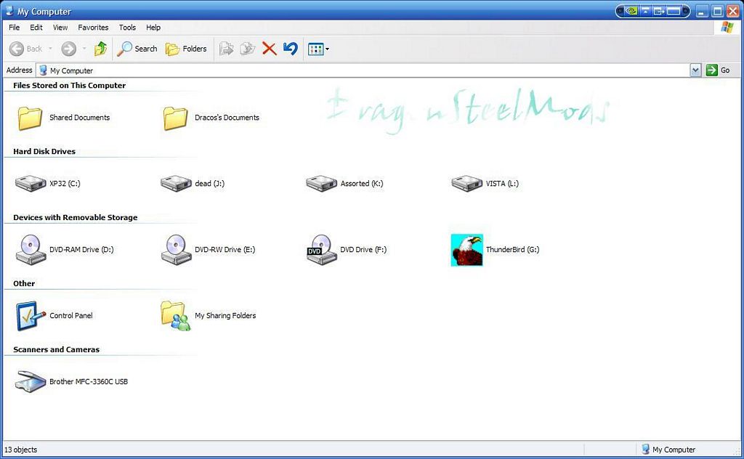
Task: Open the Forward button history dropdown arrow
Action: 84,49
